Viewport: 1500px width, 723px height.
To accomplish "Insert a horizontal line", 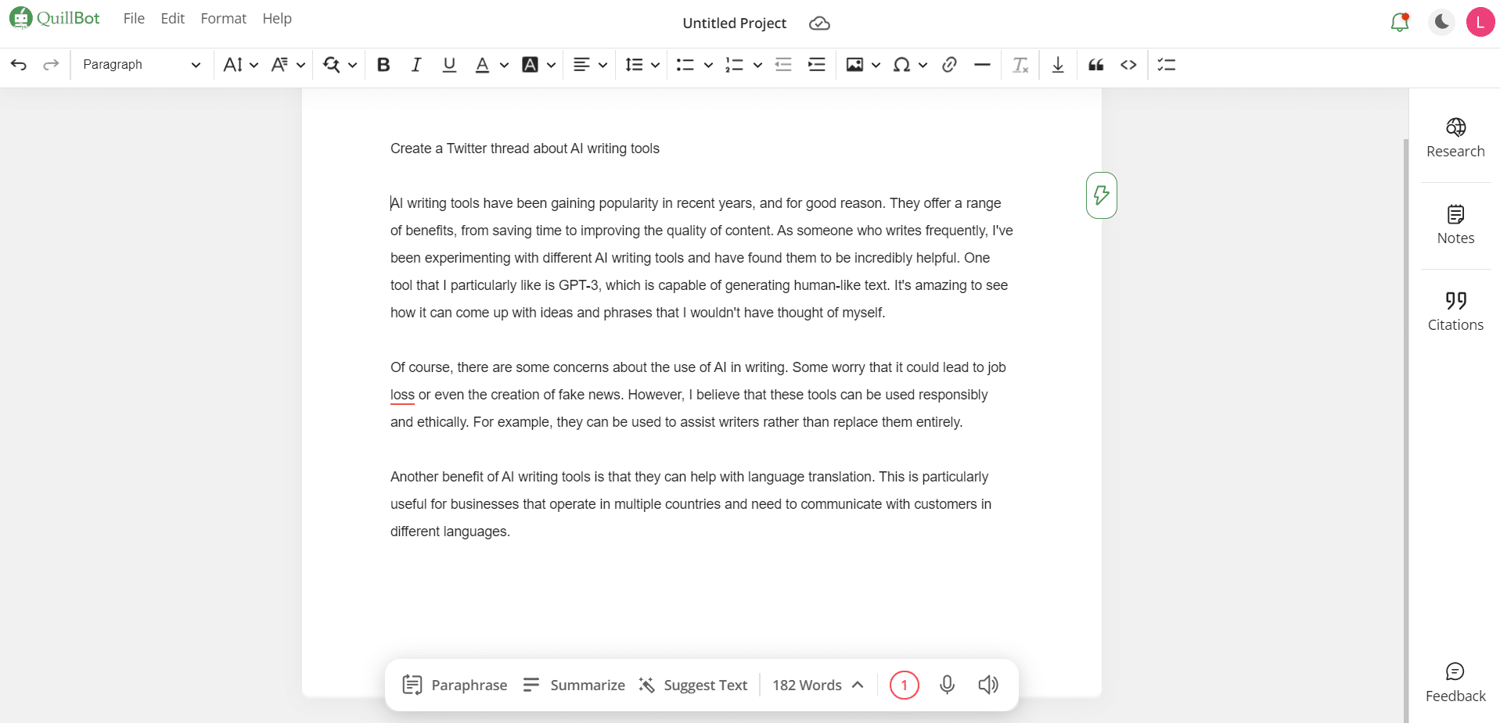I will tap(982, 65).
